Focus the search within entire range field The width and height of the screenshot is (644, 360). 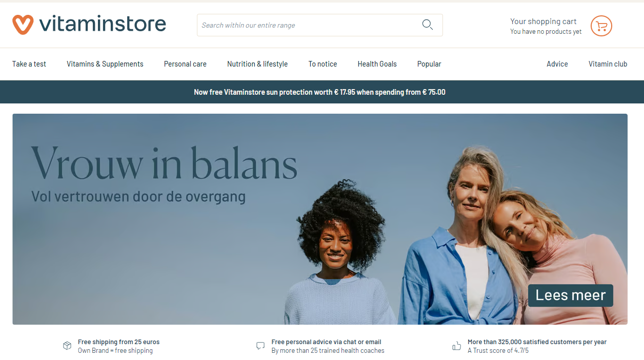308,25
